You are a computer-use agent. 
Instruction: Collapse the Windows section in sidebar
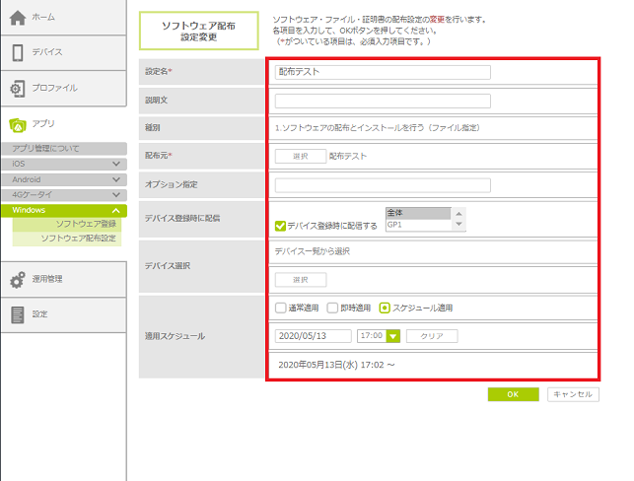116,211
